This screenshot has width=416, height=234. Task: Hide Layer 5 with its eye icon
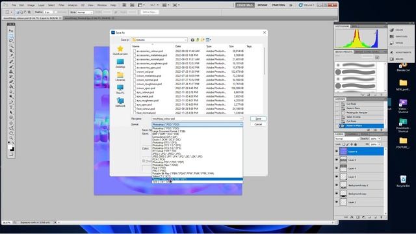click(x=337, y=160)
